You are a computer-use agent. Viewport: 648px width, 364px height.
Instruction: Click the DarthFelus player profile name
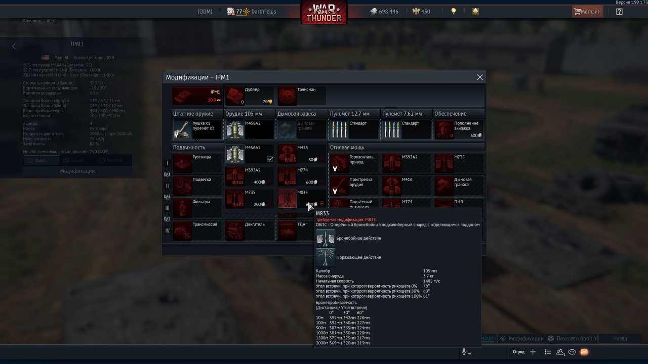coord(264,12)
